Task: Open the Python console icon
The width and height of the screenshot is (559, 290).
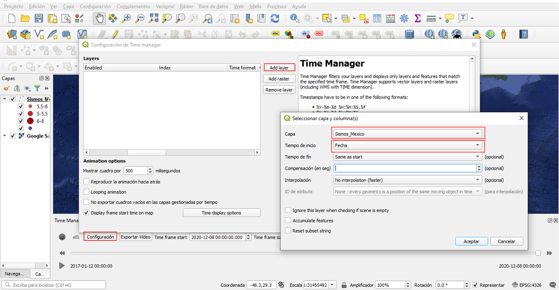Action: (476, 34)
